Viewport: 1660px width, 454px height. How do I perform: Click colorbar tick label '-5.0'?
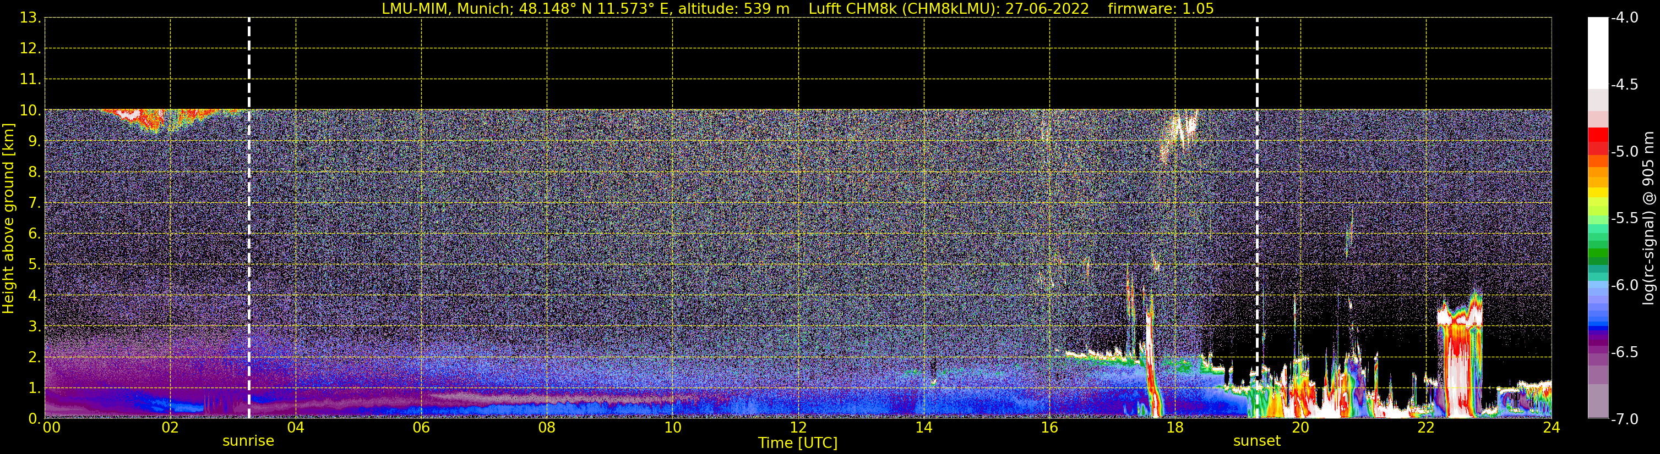[1625, 152]
